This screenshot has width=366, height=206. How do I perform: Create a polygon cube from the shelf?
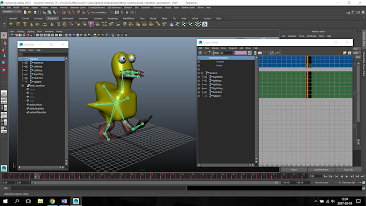18,24
